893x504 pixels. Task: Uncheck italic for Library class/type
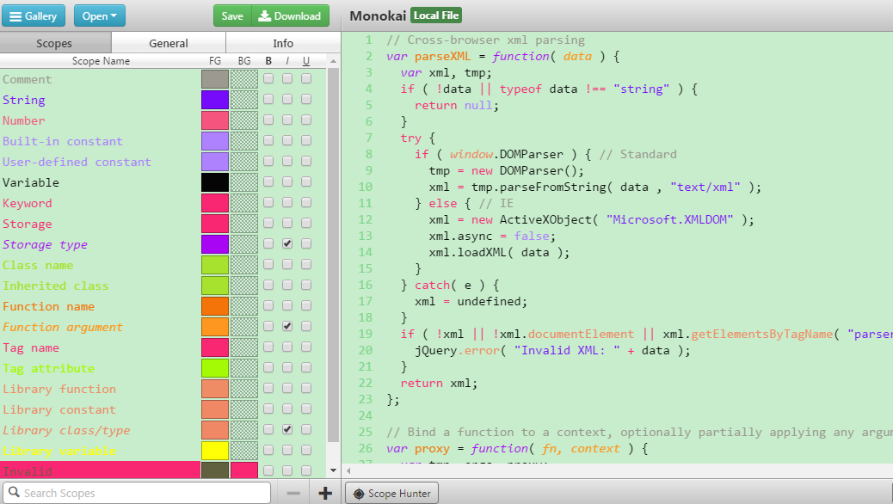click(x=287, y=429)
